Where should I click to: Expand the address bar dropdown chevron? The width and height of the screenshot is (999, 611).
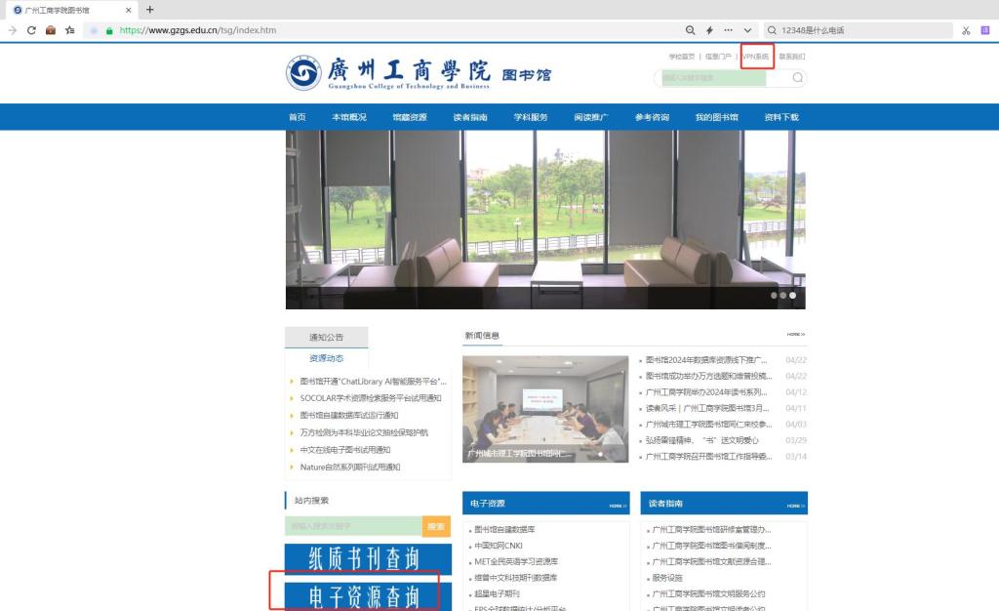(x=747, y=30)
